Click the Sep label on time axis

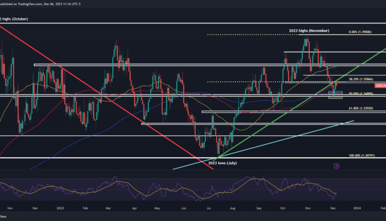coord(259,208)
